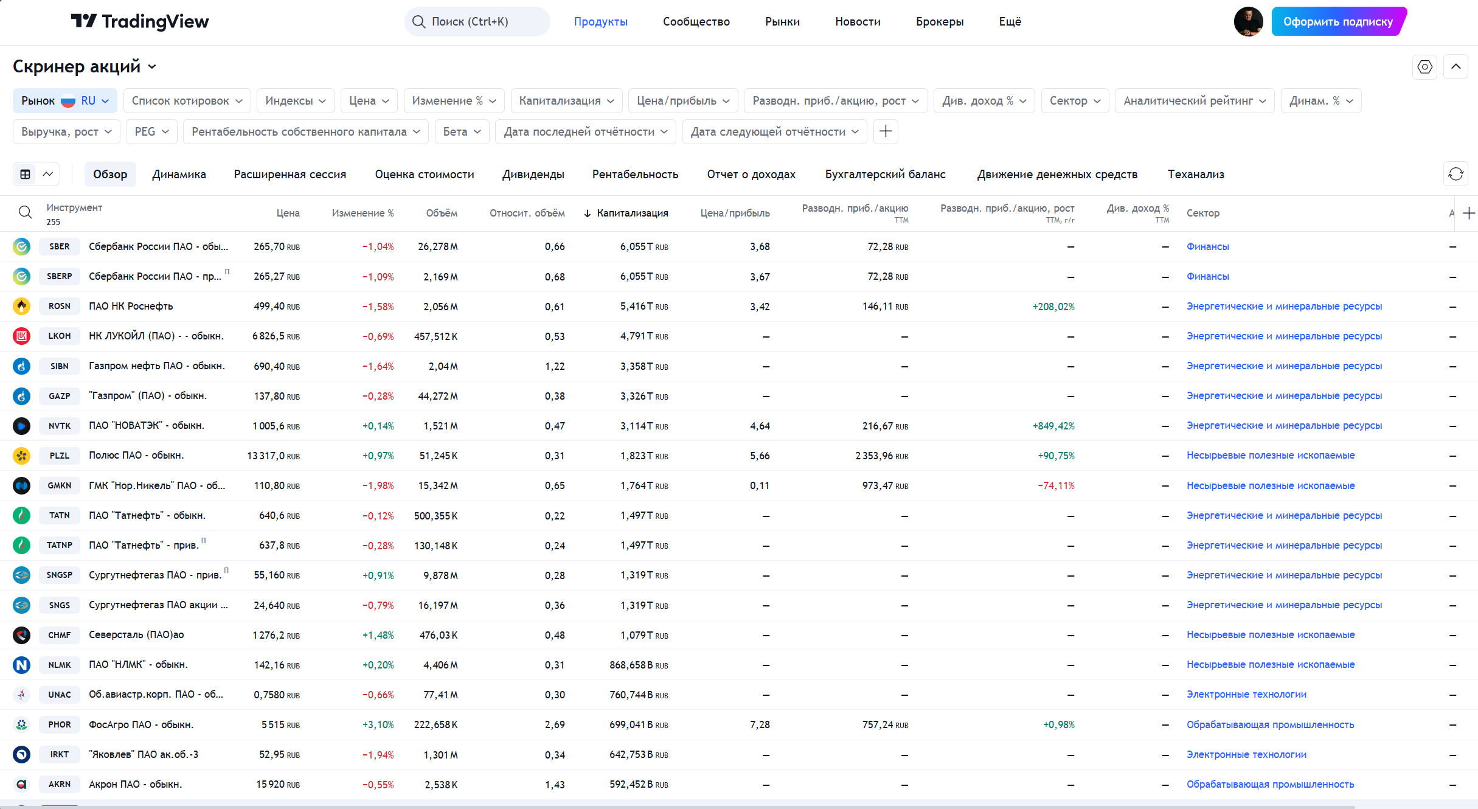
Task: Open the Рынок RU market filter
Action: pos(65,100)
